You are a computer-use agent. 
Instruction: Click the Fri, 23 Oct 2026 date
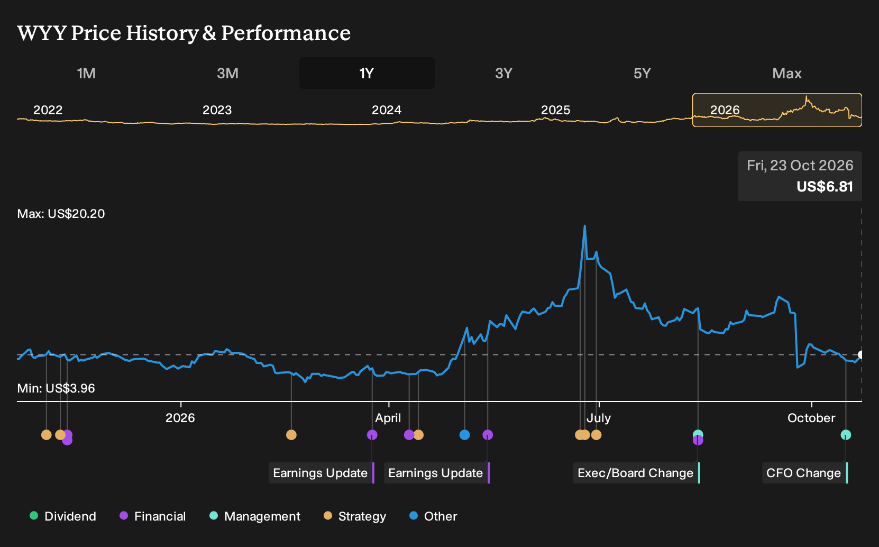[800, 166]
